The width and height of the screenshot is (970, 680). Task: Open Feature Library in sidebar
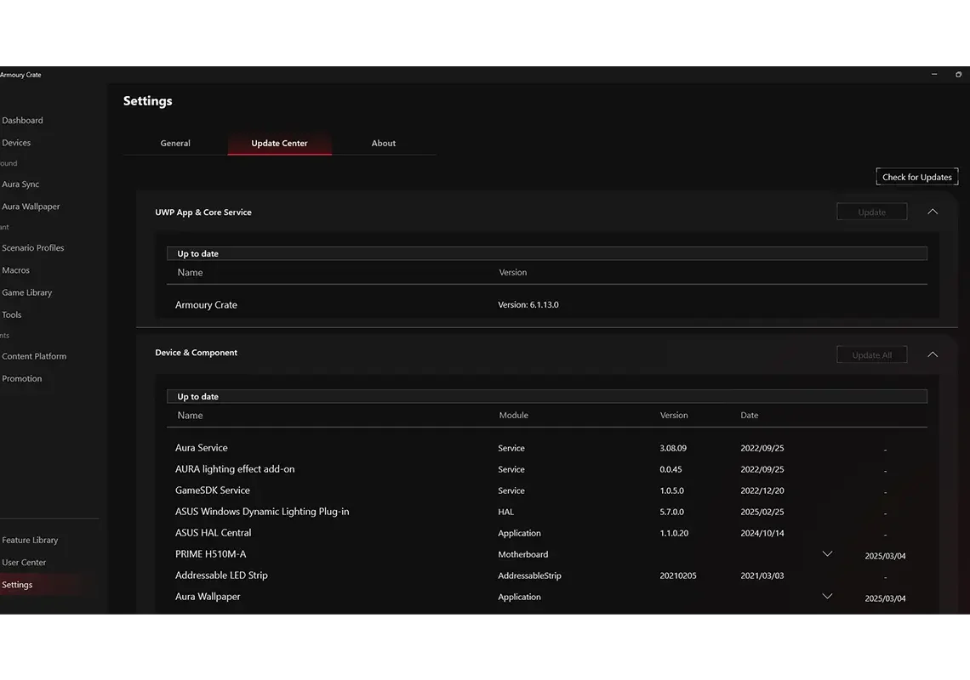pos(30,540)
